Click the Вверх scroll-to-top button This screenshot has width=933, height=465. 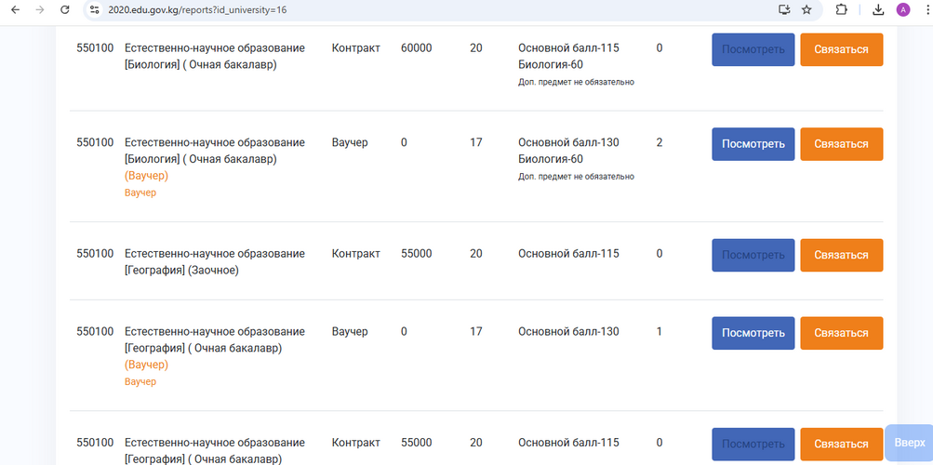(x=909, y=443)
